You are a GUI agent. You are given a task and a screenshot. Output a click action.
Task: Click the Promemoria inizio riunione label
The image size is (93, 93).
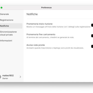tap(40, 24)
